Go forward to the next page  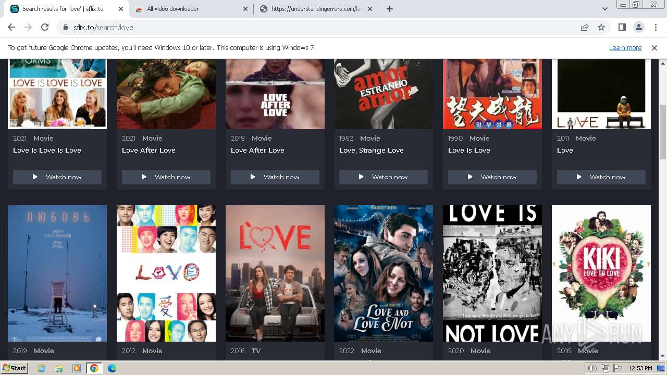click(x=28, y=27)
